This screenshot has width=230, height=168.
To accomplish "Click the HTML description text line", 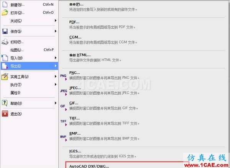I will click(95, 60).
